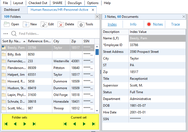
Task: Jump to last item in current set
Action: 94,124
